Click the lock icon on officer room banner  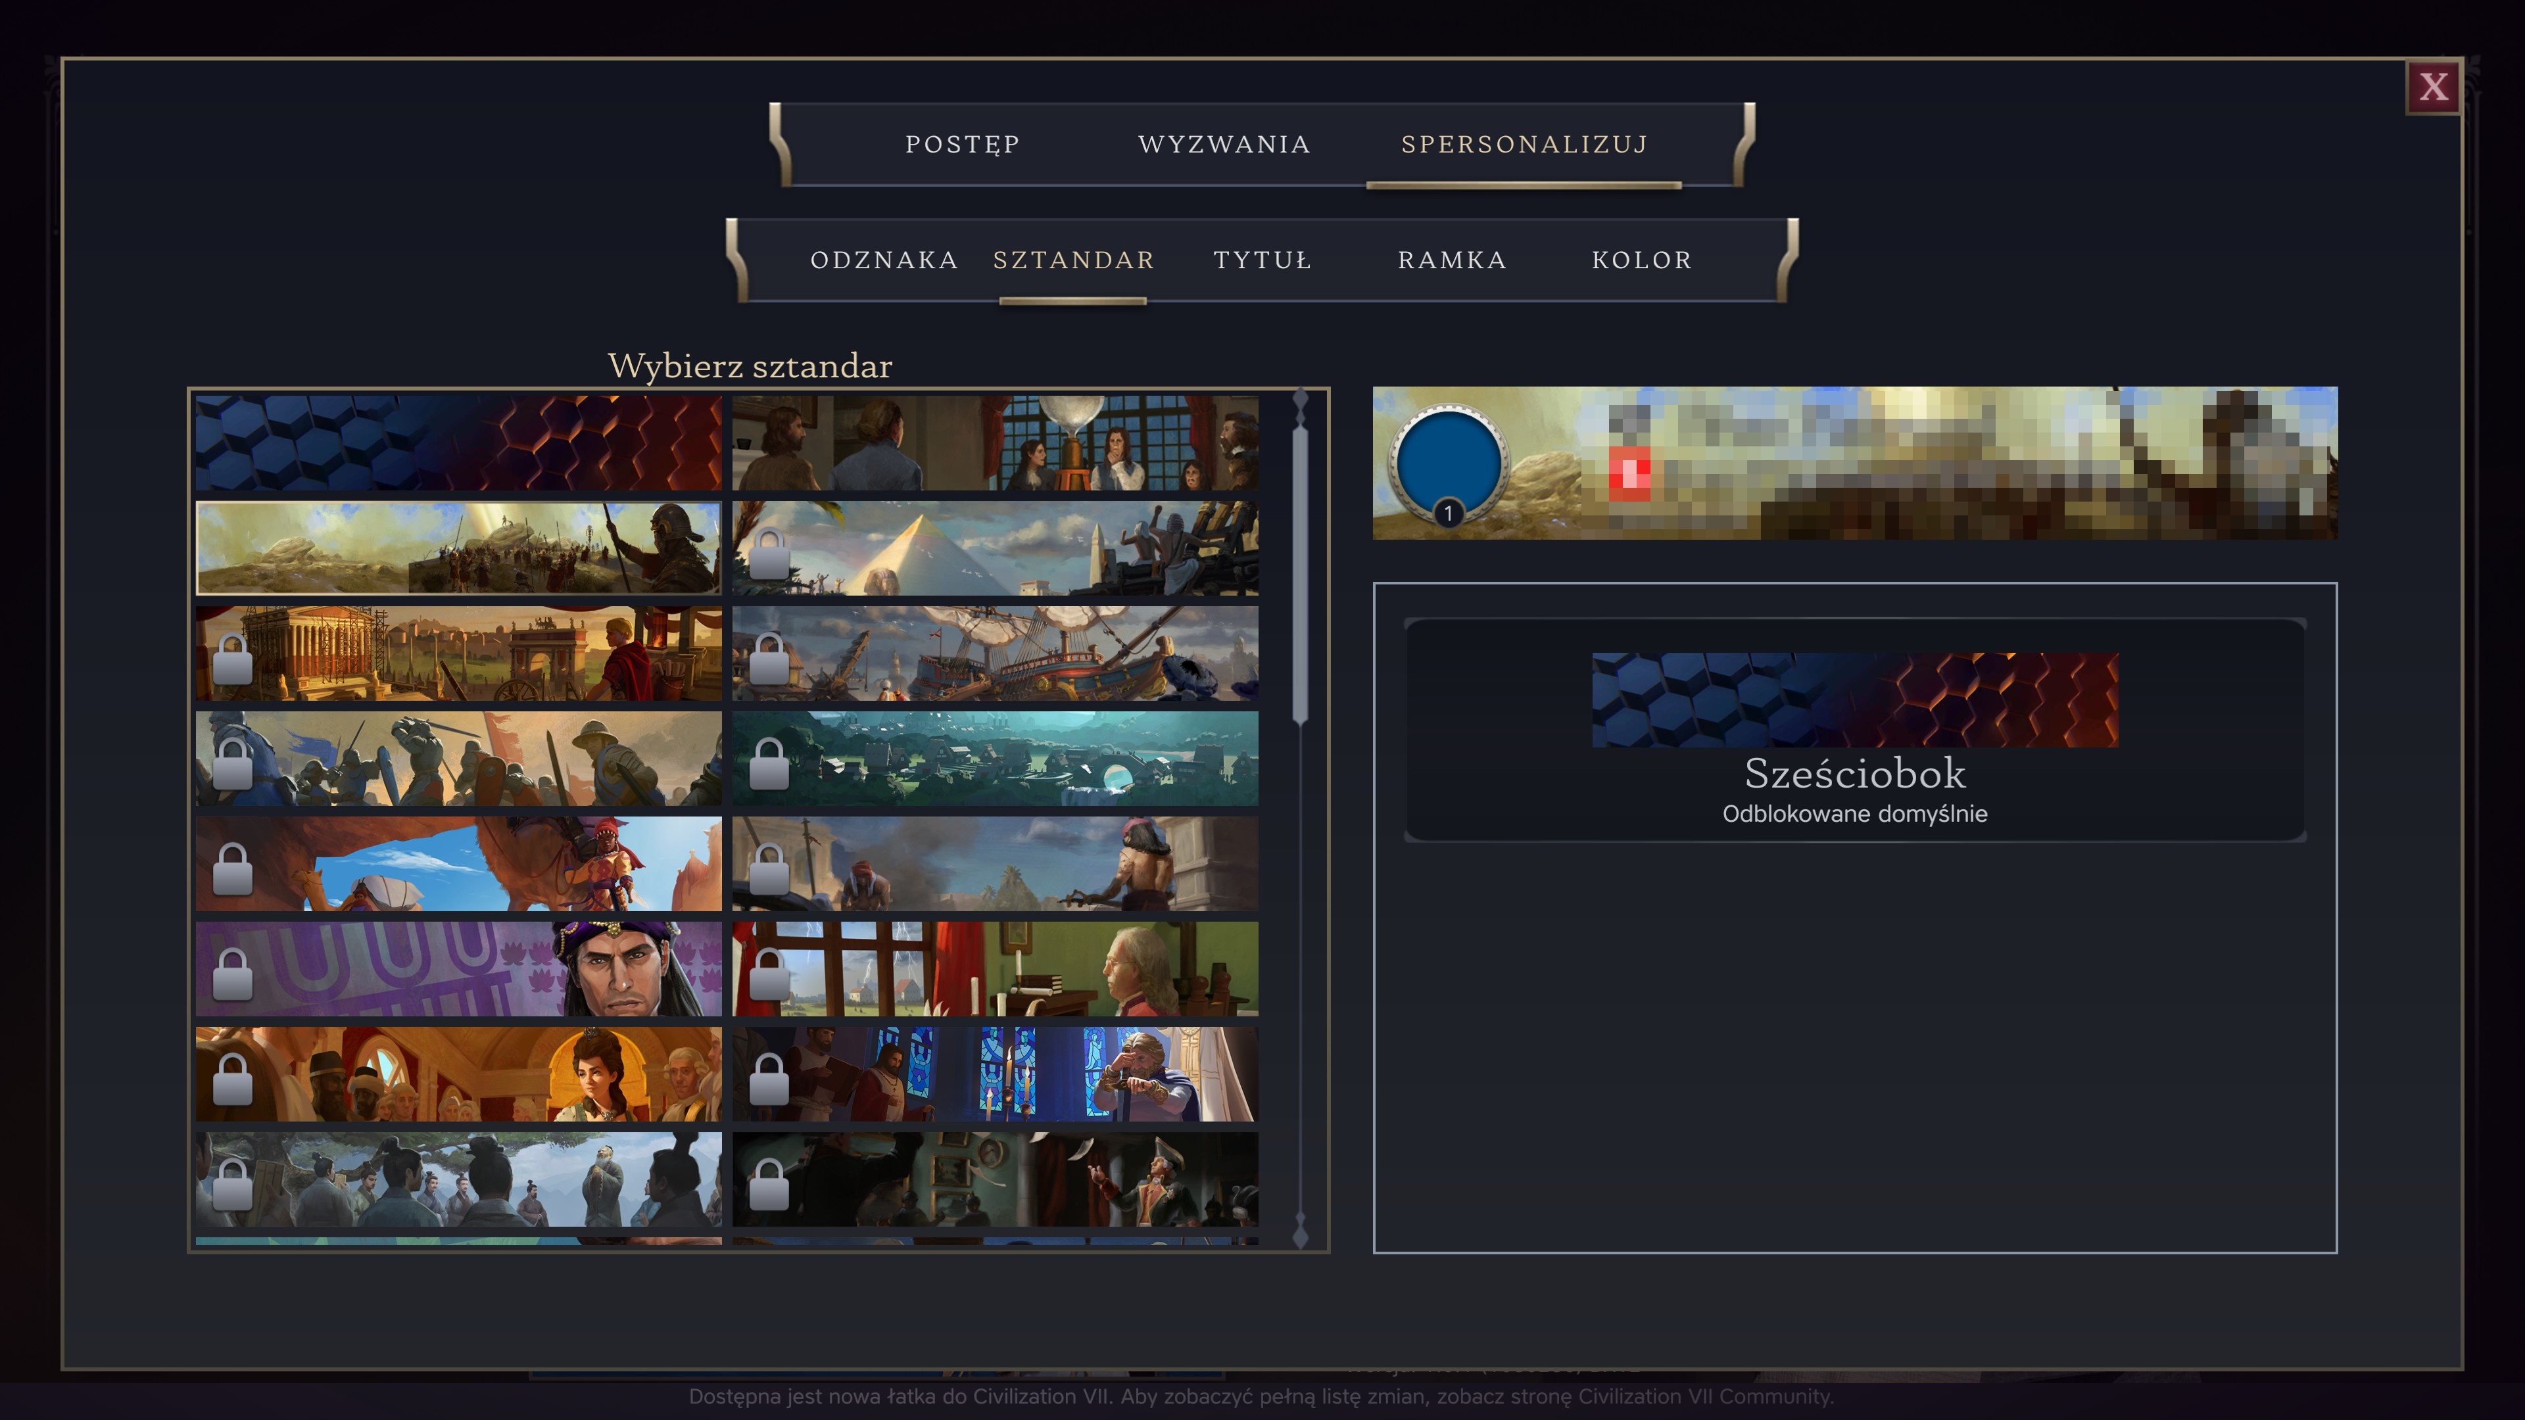(x=769, y=1184)
